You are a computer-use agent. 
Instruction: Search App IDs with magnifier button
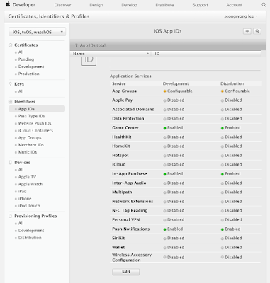(x=257, y=31)
